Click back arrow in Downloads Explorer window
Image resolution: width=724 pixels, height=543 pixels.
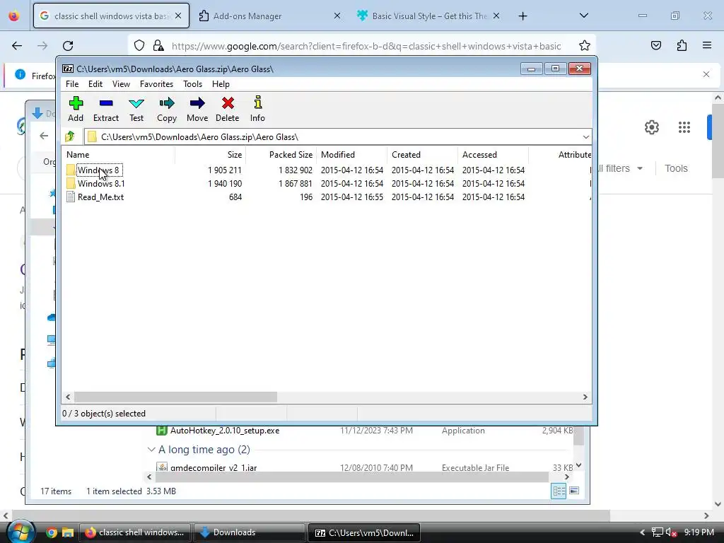click(44, 136)
